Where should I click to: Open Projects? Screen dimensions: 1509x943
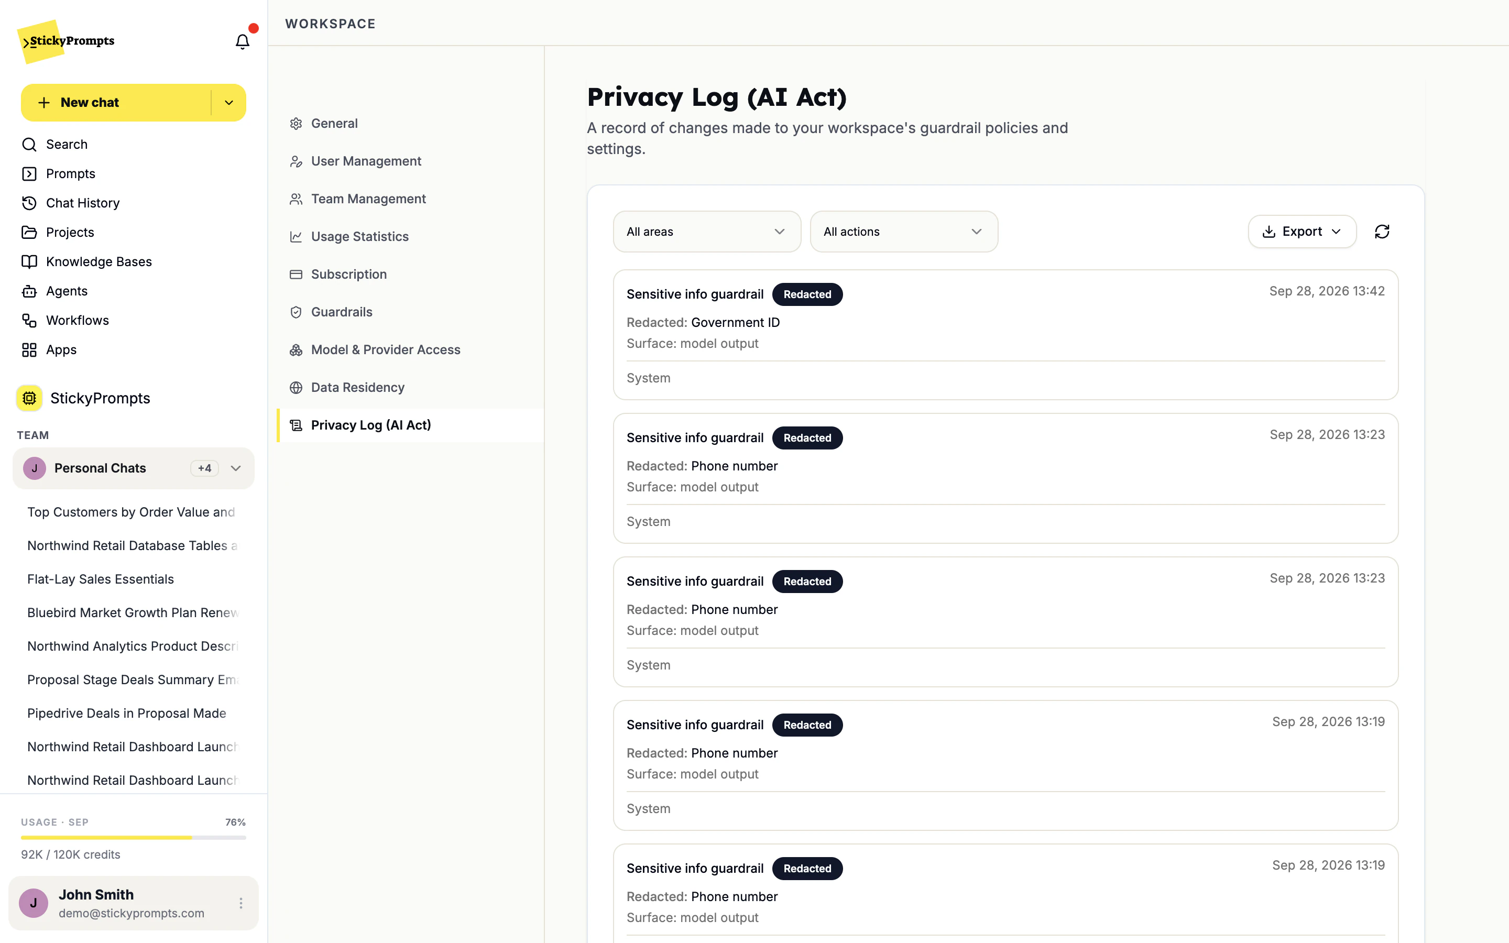(x=57, y=232)
